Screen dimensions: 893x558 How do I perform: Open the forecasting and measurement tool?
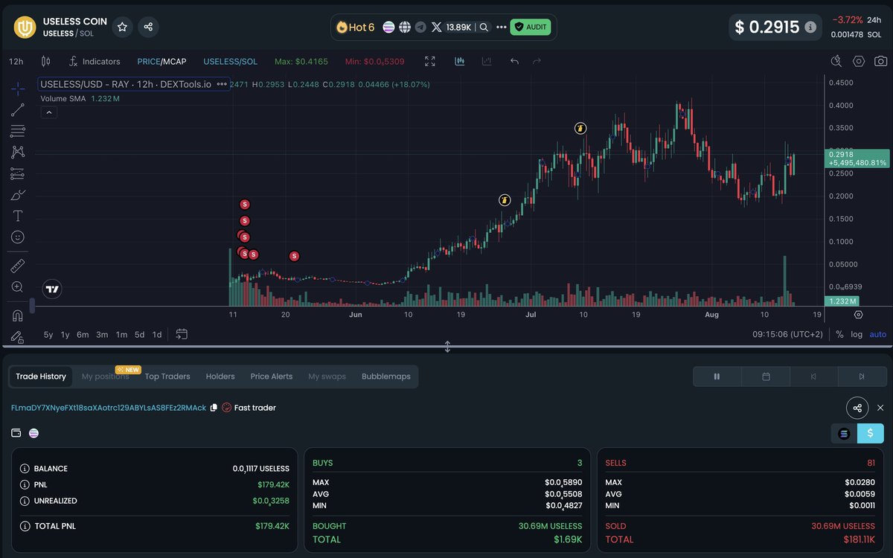pyautogui.click(x=18, y=173)
